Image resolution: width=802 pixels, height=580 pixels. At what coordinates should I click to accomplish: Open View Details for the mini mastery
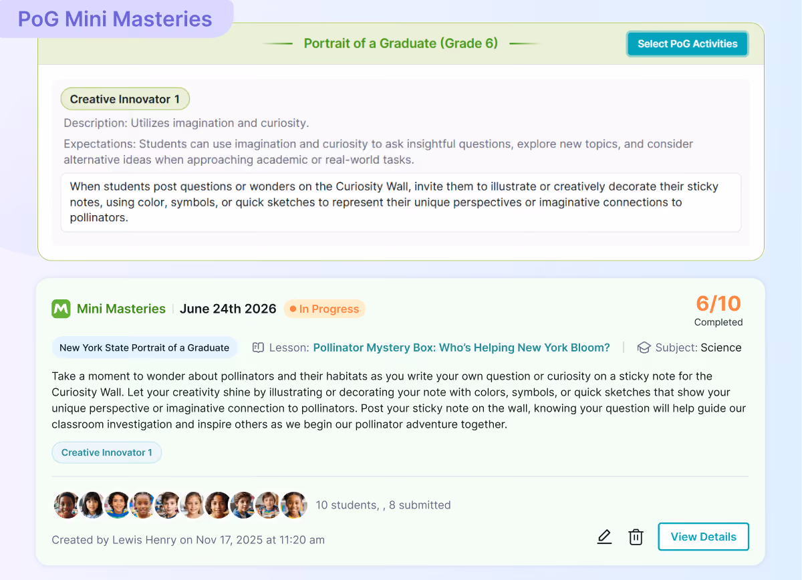coord(703,537)
